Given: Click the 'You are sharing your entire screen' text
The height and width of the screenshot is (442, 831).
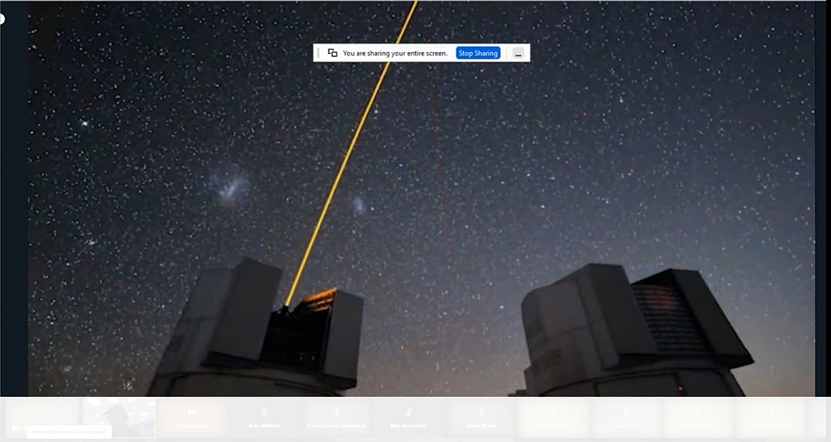Looking at the screenshot, I should pyautogui.click(x=395, y=53).
